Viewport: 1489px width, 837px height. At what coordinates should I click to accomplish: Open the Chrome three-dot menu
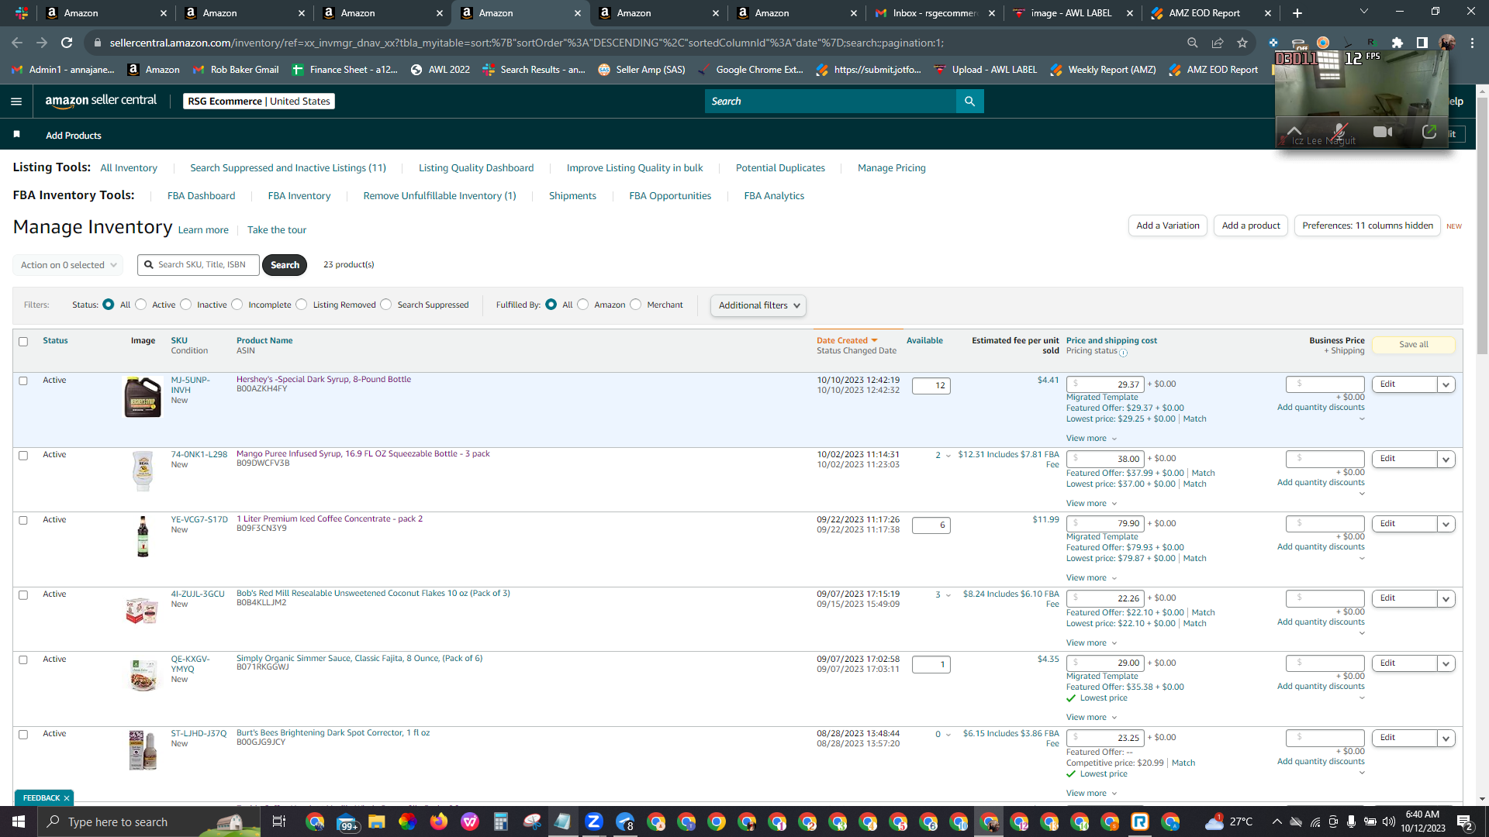[1472, 43]
